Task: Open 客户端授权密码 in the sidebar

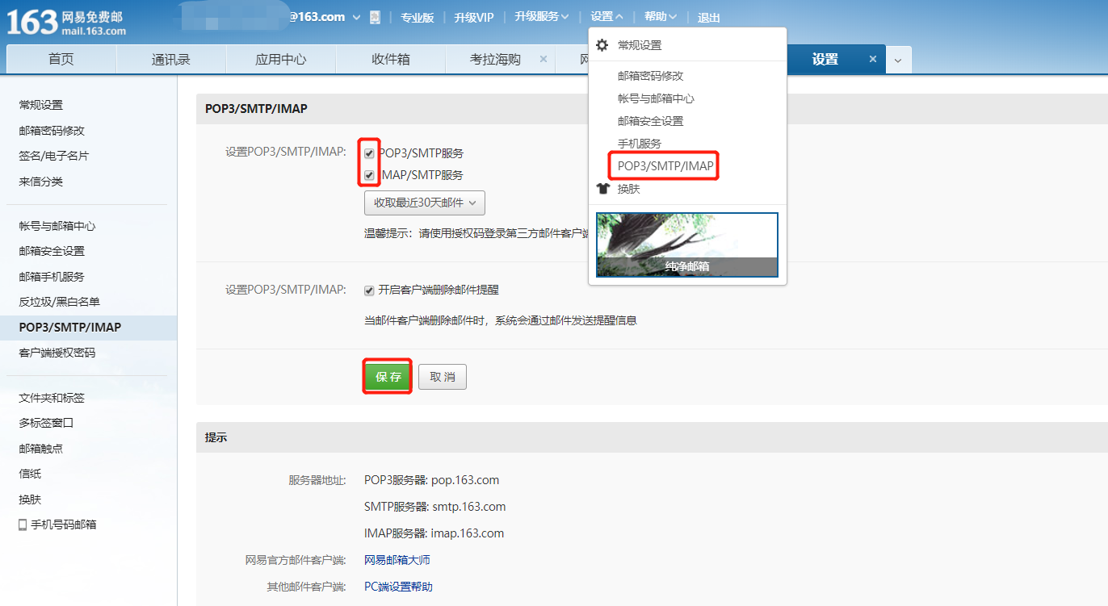Action: click(57, 353)
